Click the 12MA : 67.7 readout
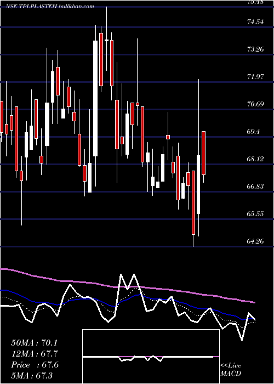The width and height of the screenshot is (274, 384). pos(35,354)
